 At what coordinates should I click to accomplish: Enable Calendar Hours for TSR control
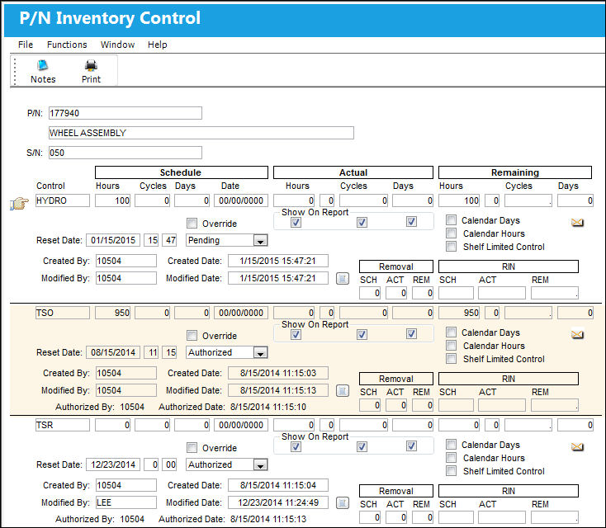click(451, 458)
